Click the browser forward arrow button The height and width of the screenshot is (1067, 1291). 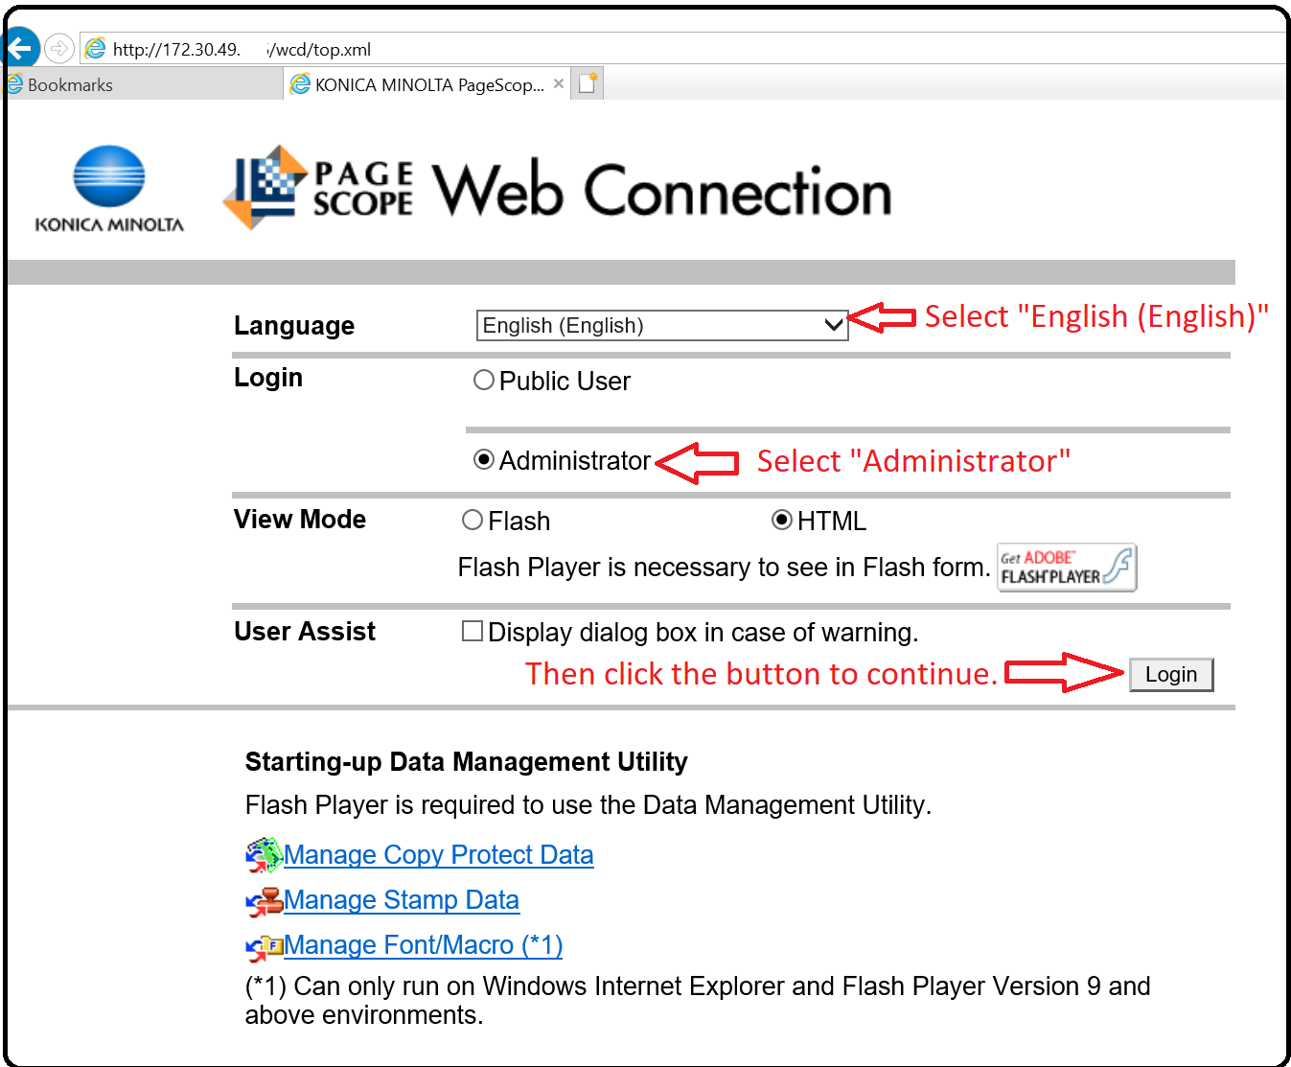(59, 48)
